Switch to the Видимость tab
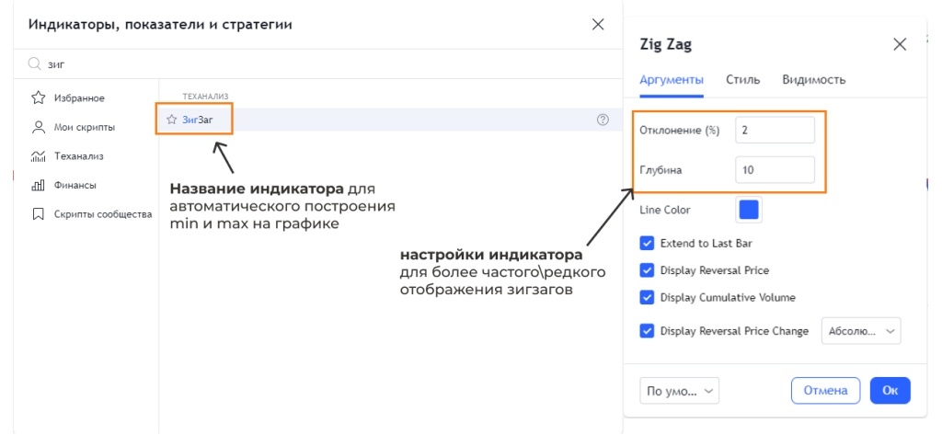Screen dimensions: 942x435 click(x=814, y=79)
